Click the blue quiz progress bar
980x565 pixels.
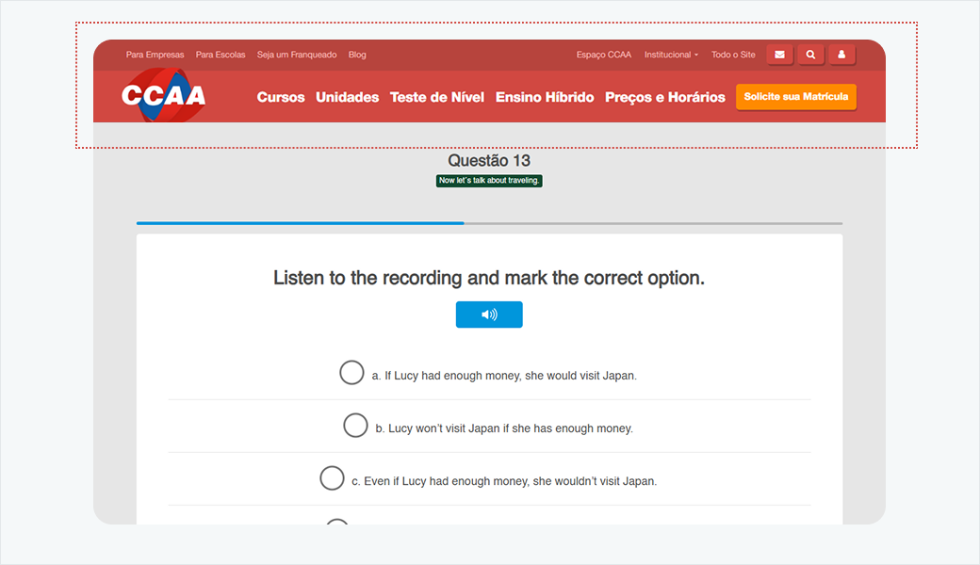300,223
